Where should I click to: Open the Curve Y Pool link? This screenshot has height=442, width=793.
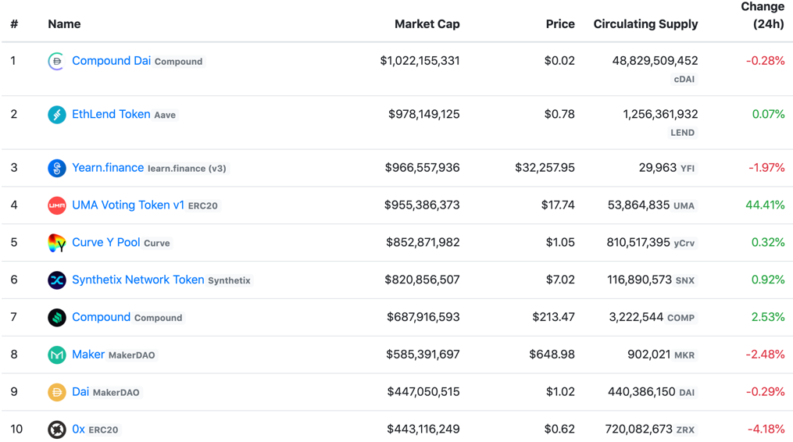105,243
